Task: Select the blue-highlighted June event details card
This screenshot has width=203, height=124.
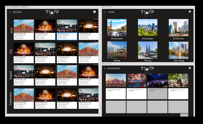Action: pyautogui.click(x=67, y=36)
